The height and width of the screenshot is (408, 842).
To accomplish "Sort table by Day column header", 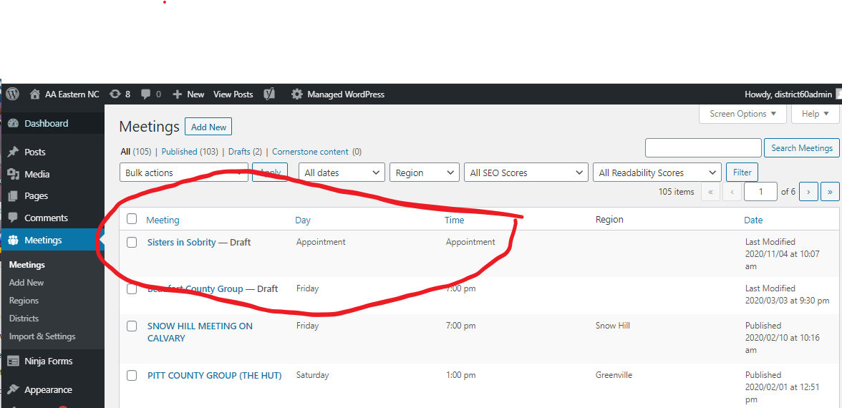I will (x=303, y=220).
